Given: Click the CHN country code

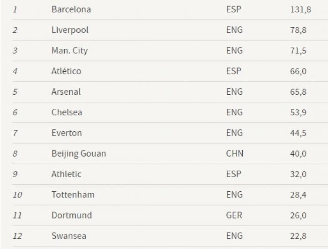Looking at the screenshot, I should [x=235, y=154].
